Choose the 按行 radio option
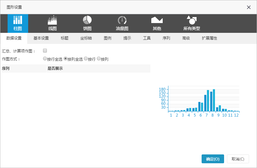This screenshot has width=257, height=168. pyautogui.click(x=86, y=58)
